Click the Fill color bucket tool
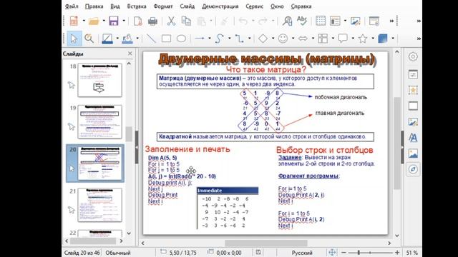The width and height of the screenshot is (458, 257). [127, 39]
